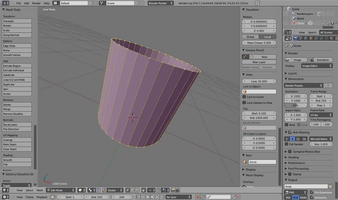Open the Object Constraints chain icon
Image resolution: width=338 pixels, height=200 pixels.
pyautogui.click(x=316, y=39)
